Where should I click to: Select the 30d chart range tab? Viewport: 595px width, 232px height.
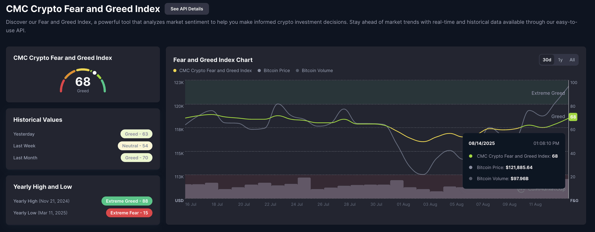(x=547, y=60)
